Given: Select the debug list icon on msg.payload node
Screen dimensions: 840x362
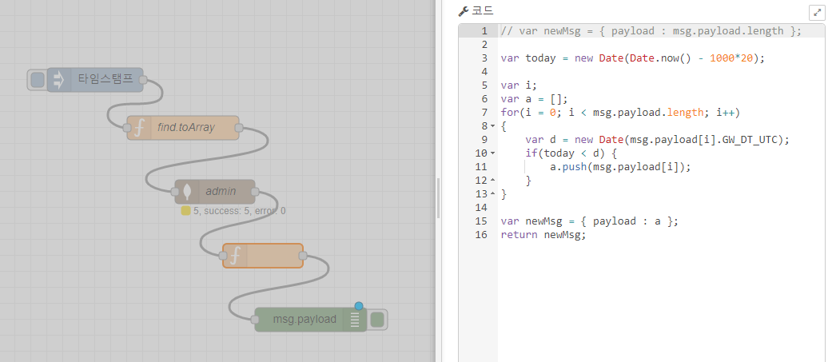Looking at the screenshot, I should click(x=355, y=320).
